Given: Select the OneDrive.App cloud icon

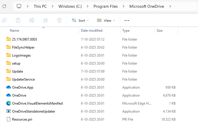Looking at the screenshot, I should click(8, 87).
